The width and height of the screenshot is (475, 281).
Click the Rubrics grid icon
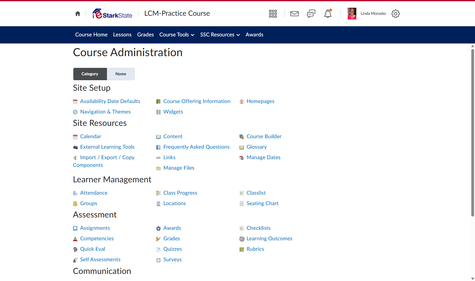pyautogui.click(x=242, y=249)
